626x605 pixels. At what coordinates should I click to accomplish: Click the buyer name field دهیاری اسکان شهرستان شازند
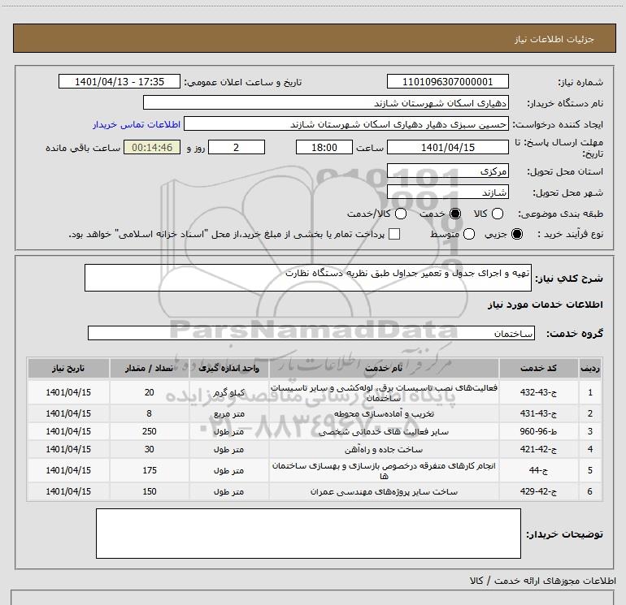pyautogui.click(x=326, y=102)
